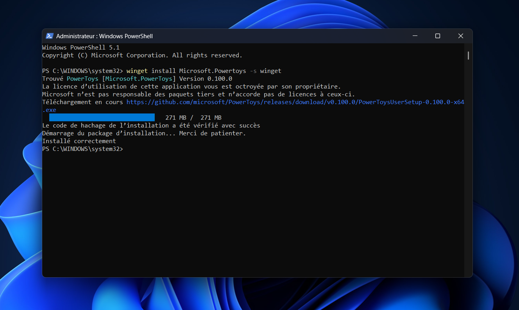Screen dimensions: 519x310
Task: Click the cyan "PowerToys" package name
Action: click(x=82, y=78)
